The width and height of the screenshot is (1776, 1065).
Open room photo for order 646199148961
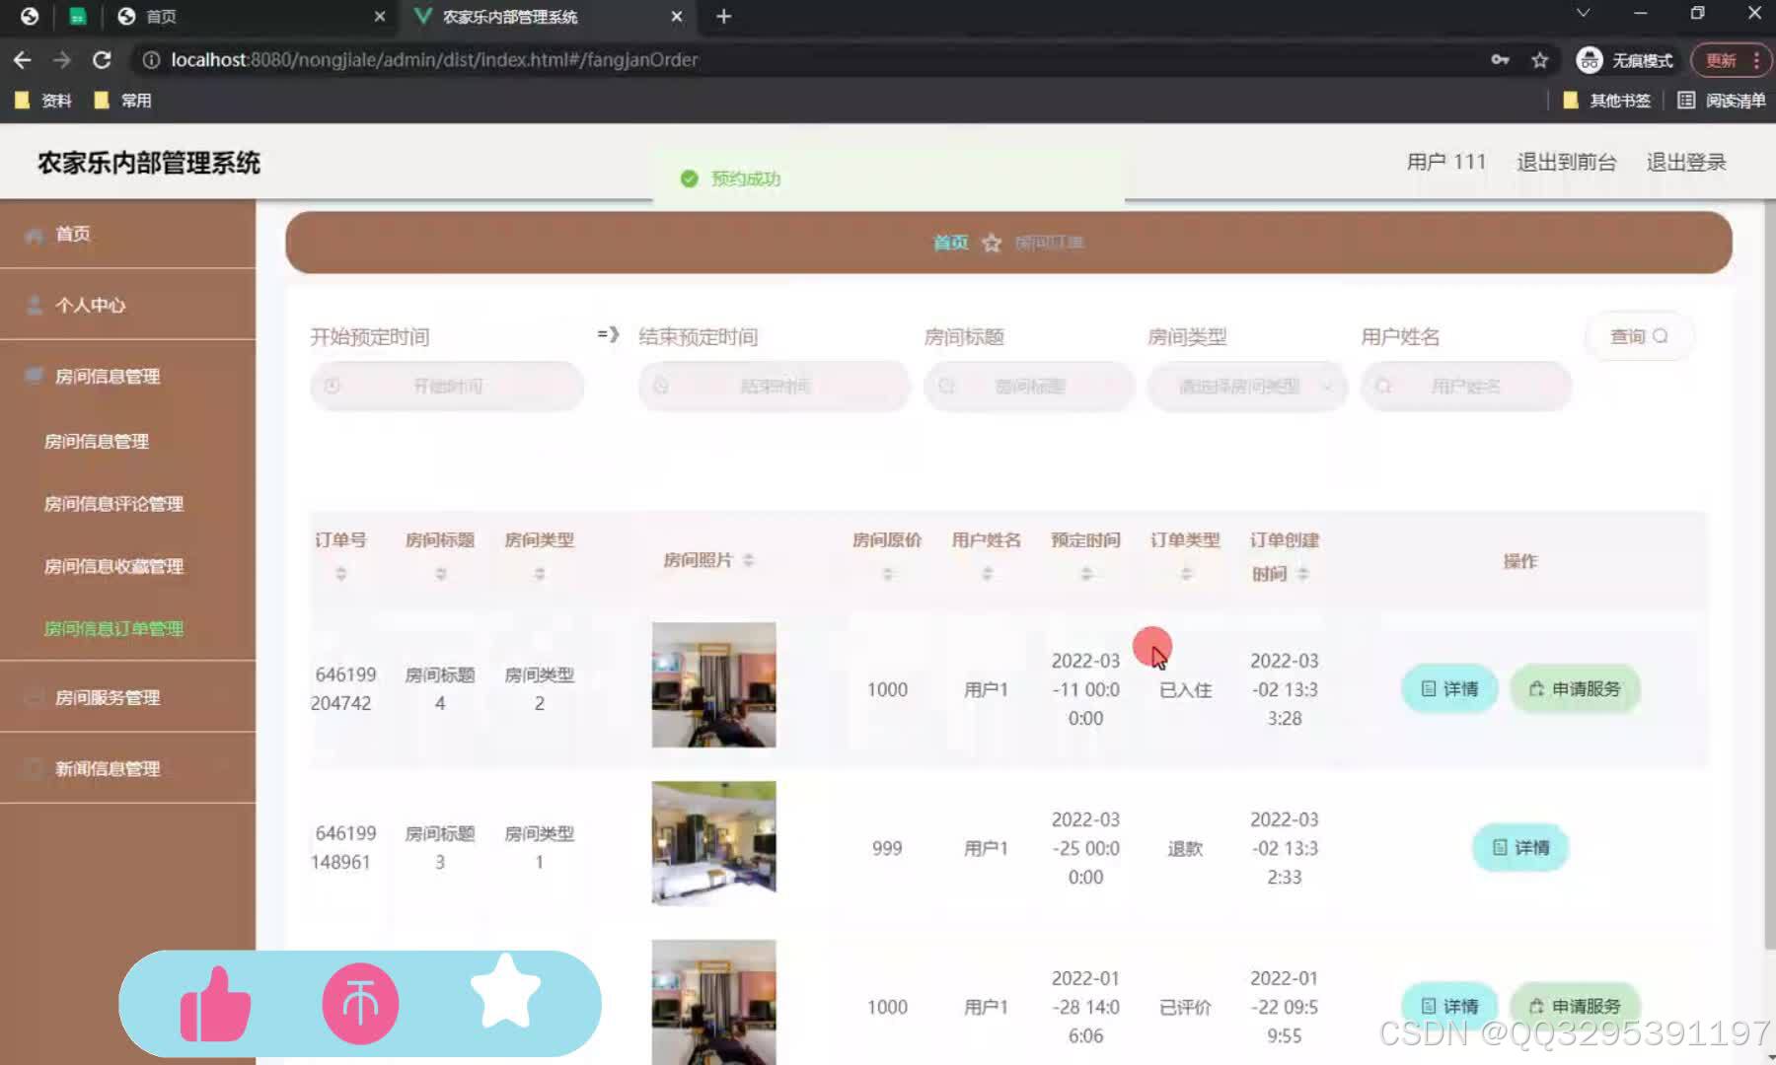(713, 843)
